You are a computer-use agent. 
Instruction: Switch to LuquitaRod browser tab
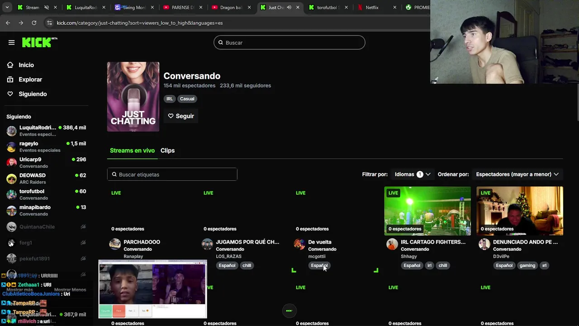tap(85, 7)
